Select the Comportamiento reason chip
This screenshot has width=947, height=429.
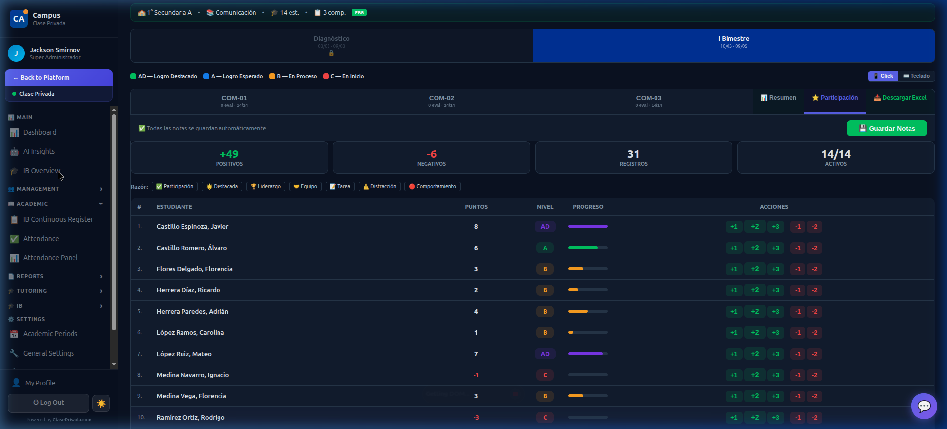[x=433, y=187]
